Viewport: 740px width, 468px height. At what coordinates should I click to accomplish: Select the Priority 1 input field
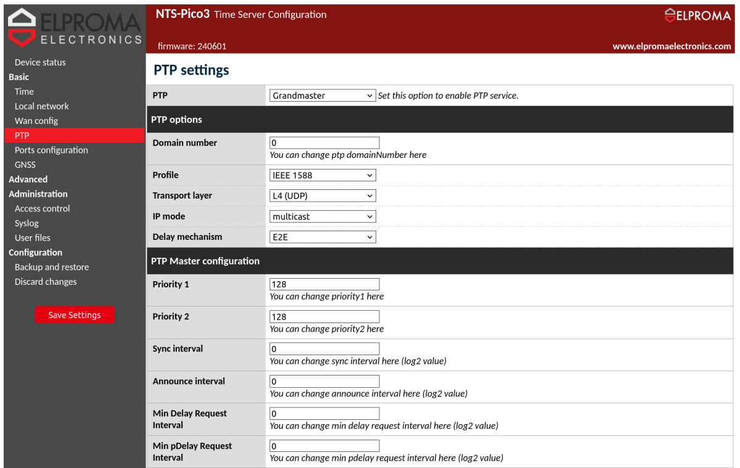(x=324, y=284)
